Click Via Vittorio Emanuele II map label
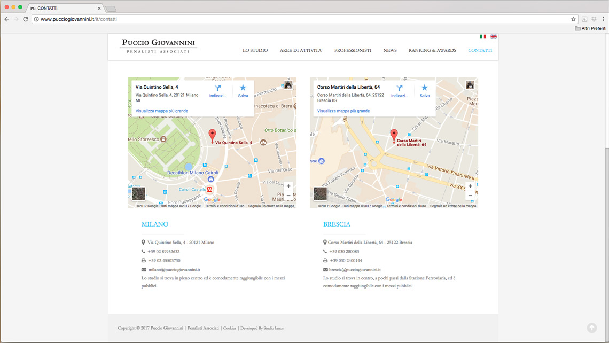 450,171
